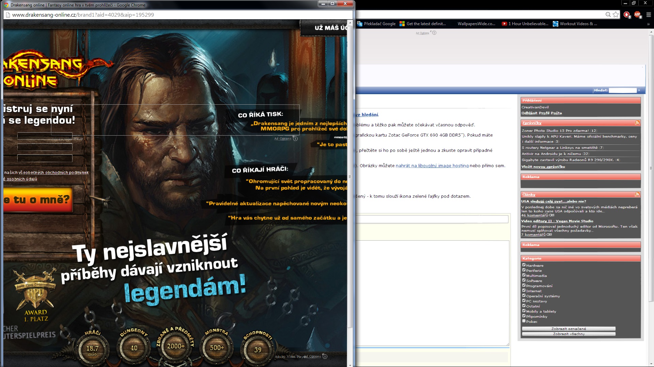The height and width of the screenshot is (367, 654).
Task: Toggle the Periferie category checkbox
Action: tap(524, 270)
